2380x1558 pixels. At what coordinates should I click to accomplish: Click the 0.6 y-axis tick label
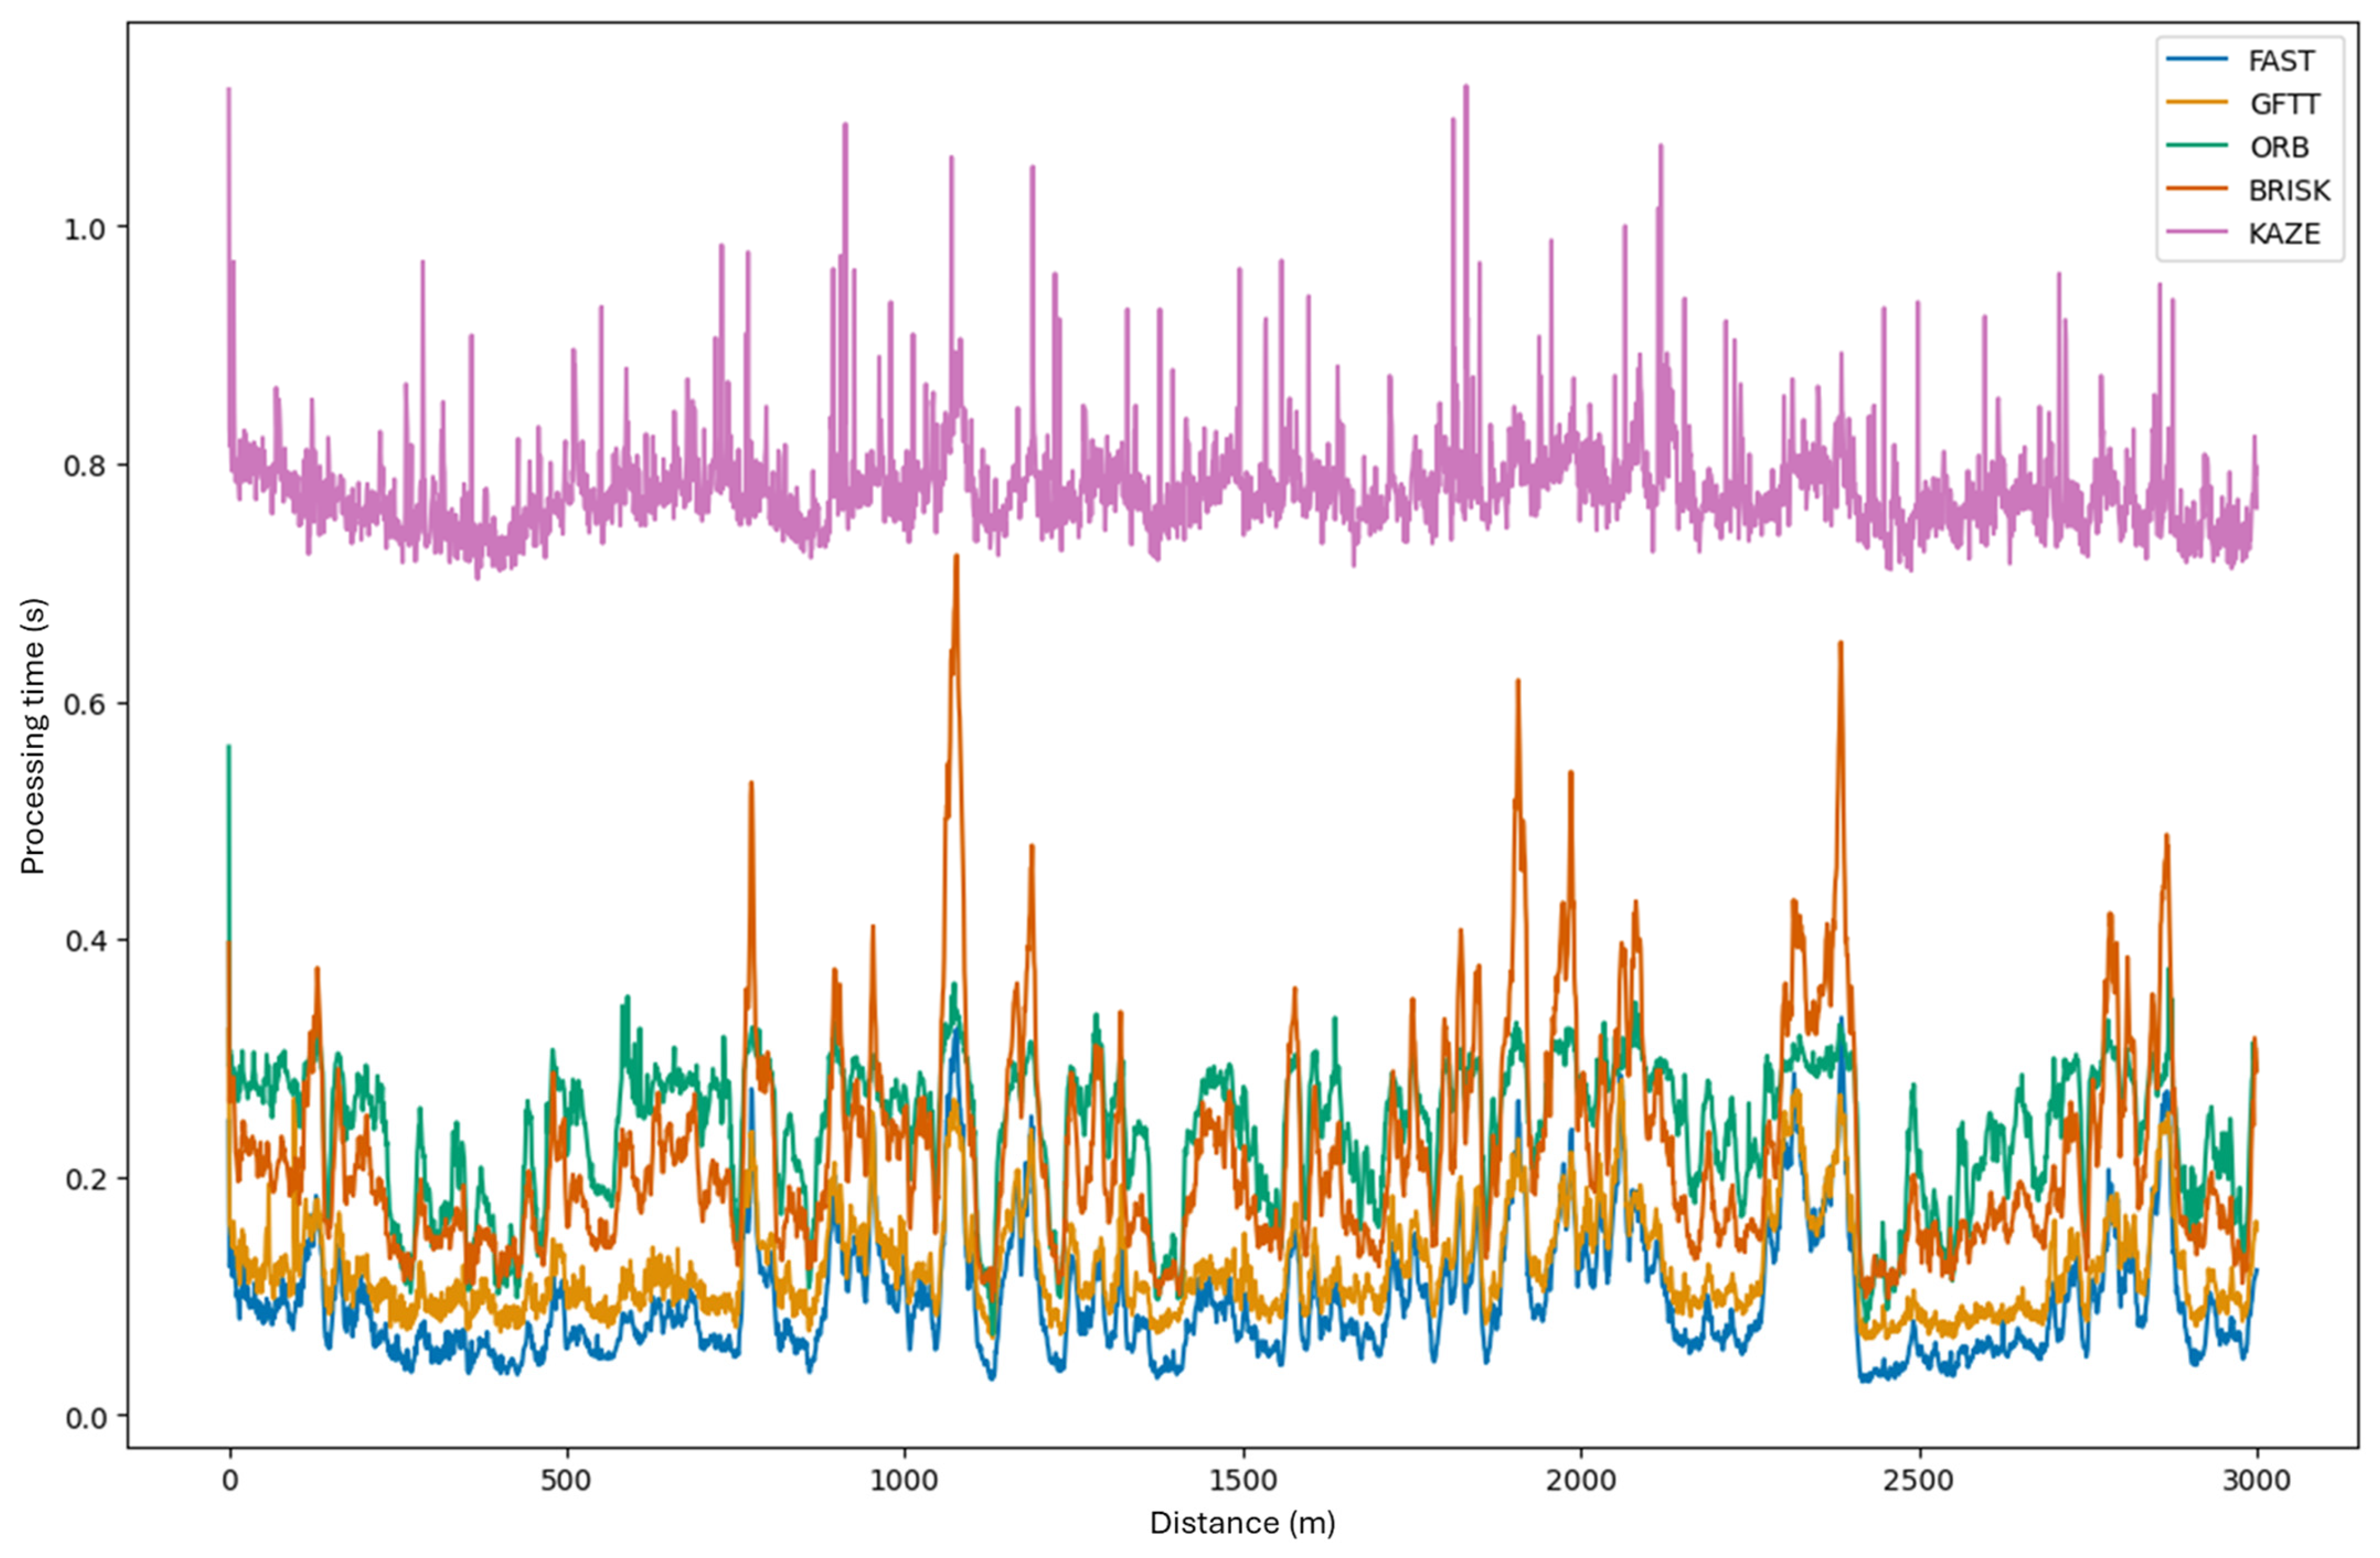84,703
